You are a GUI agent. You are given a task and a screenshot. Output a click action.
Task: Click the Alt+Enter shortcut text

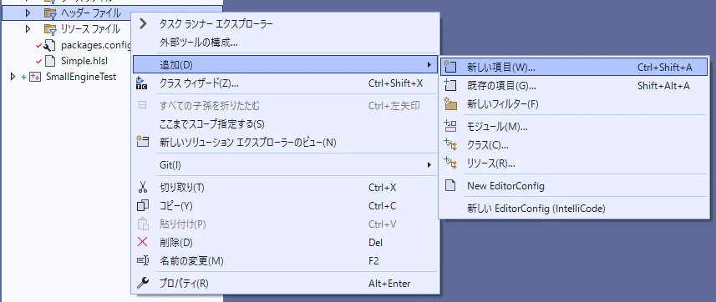pos(389,284)
